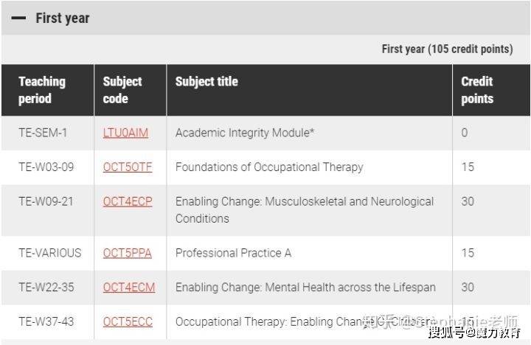Click the Musculoskeletal and Neurological Conditions title
Screen dimensions: 531x345
[x=305, y=210]
